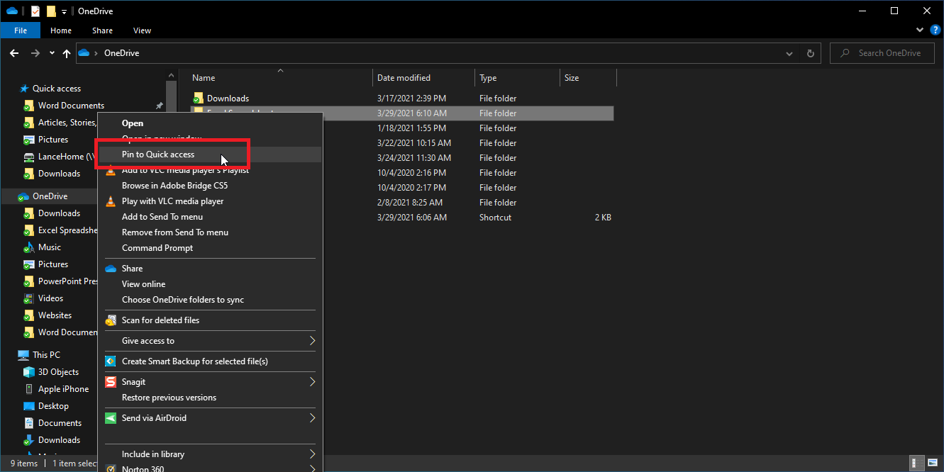Open 3D Objects in navigation pane
The image size is (944, 472).
[58, 372]
